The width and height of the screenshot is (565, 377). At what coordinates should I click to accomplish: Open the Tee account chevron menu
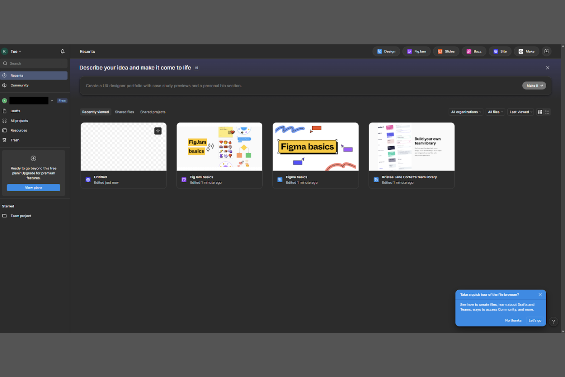[19, 51]
